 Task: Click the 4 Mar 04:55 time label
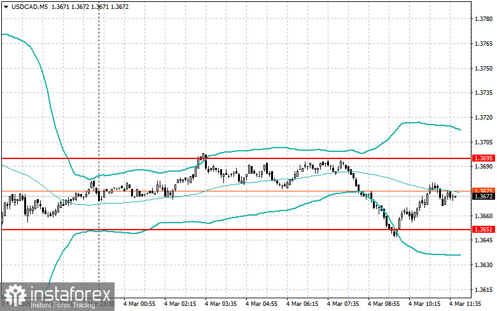(262, 304)
